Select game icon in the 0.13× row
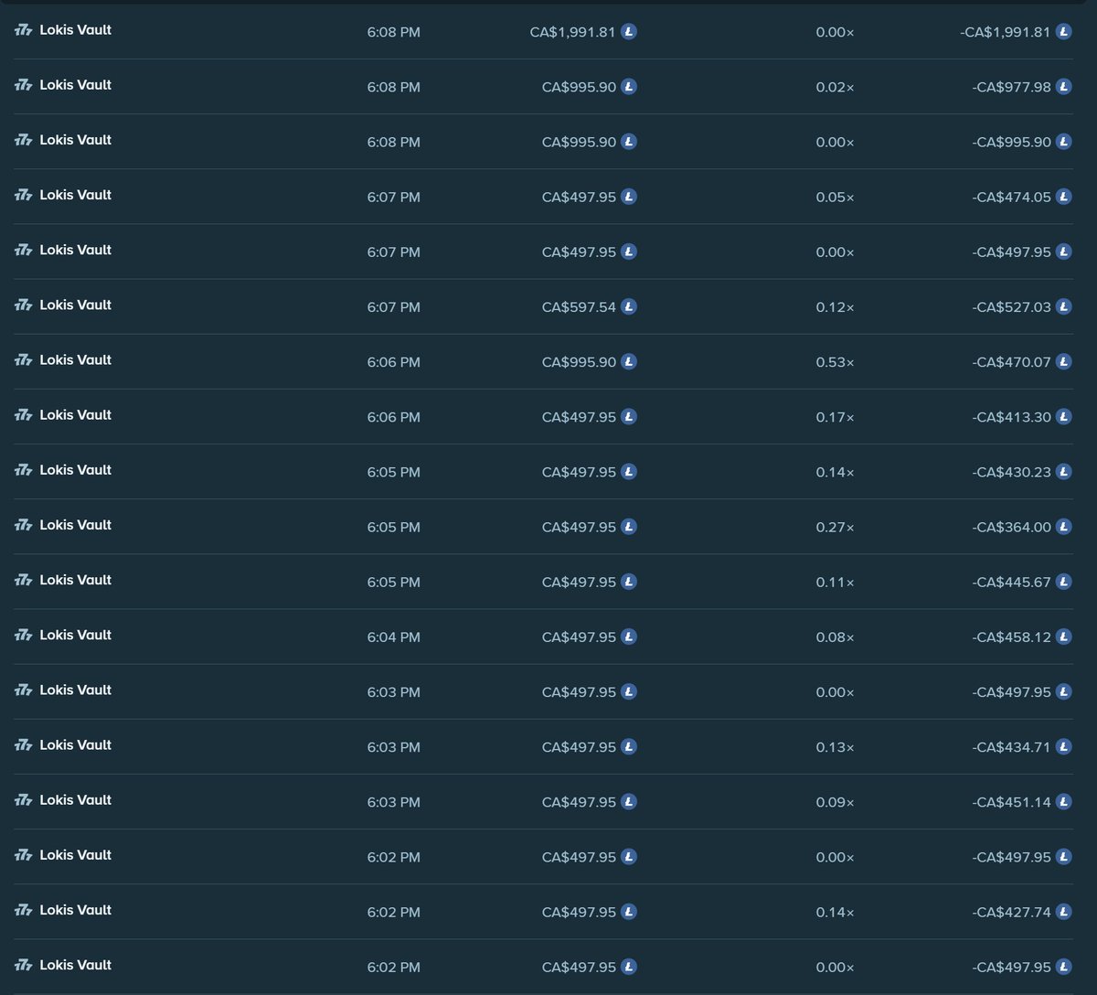 (24, 745)
